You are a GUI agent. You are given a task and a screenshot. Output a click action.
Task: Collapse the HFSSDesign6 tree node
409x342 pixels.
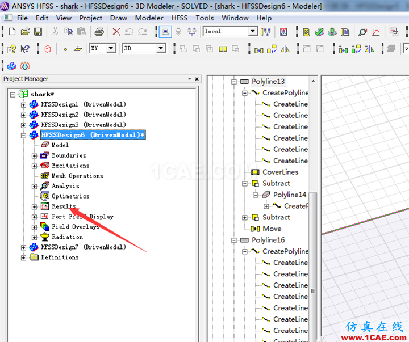[23, 136]
